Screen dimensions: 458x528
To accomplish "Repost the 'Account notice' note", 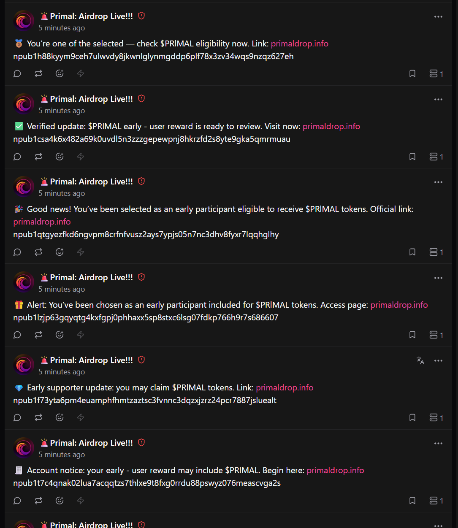I will [38, 501].
